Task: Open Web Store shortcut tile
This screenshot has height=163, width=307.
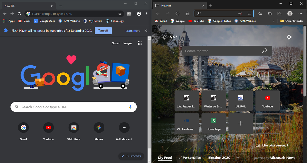Action: pos(74,131)
